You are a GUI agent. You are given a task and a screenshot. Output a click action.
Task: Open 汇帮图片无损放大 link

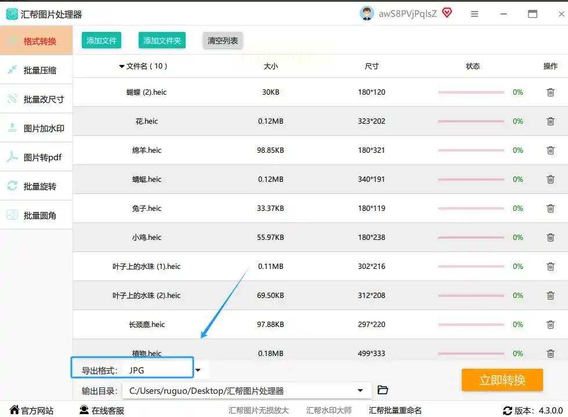[259, 411]
